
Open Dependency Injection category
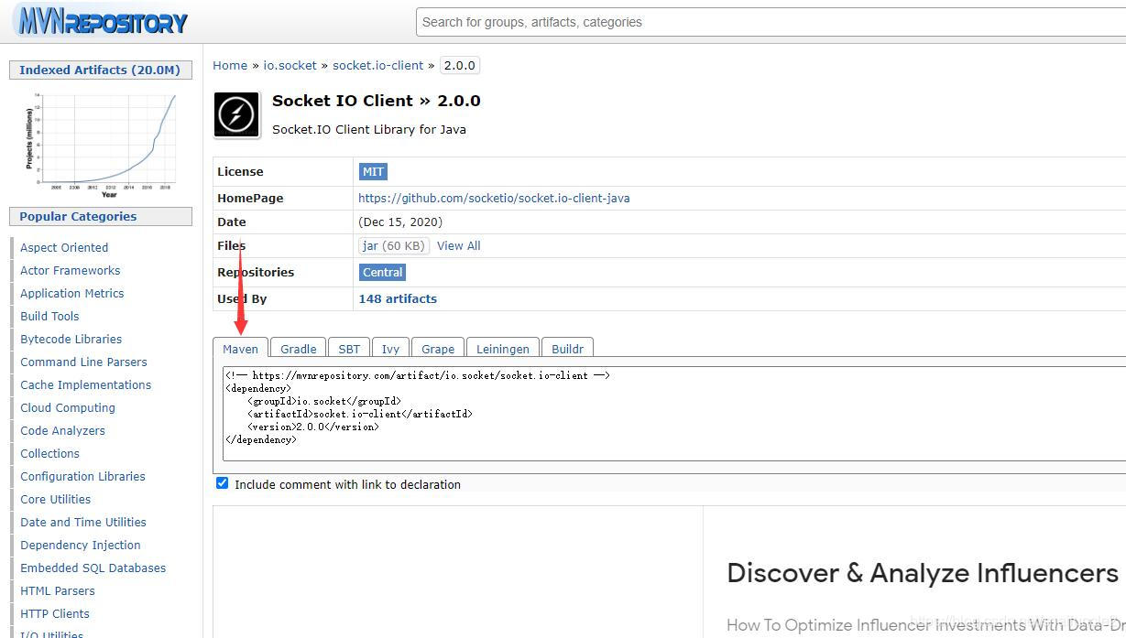point(81,545)
